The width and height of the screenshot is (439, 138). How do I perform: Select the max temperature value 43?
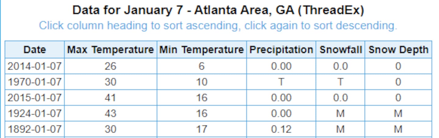pyautogui.click(x=110, y=113)
